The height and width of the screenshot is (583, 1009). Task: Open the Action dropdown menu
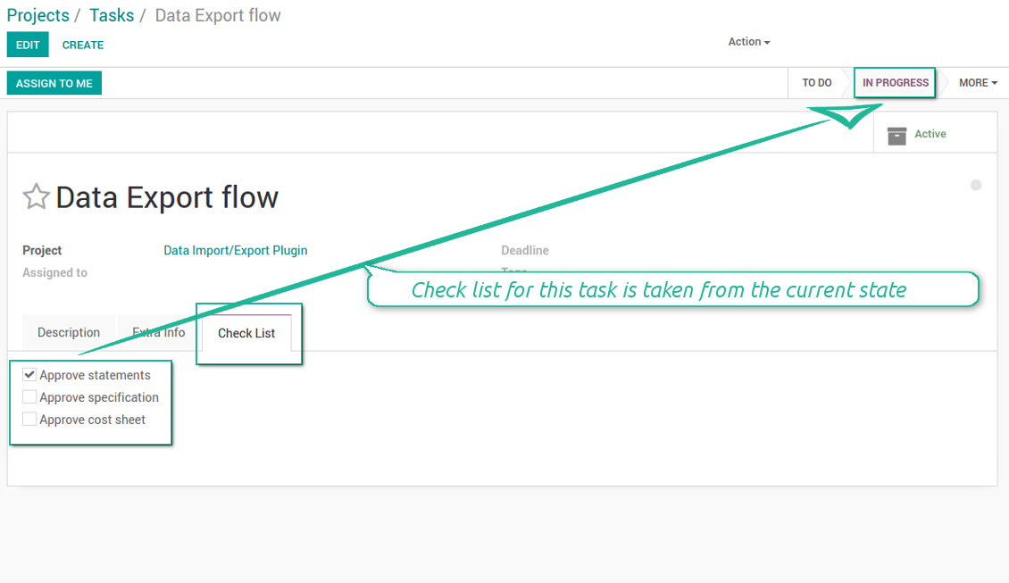pyautogui.click(x=748, y=42)
